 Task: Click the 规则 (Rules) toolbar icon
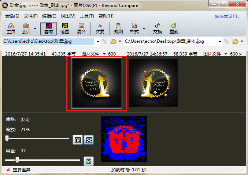[x=118, y=28]
